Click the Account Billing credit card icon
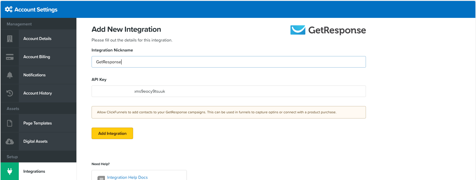Image resolution: width=476 pixels, height=180 pixels. (x=10, y=57)
